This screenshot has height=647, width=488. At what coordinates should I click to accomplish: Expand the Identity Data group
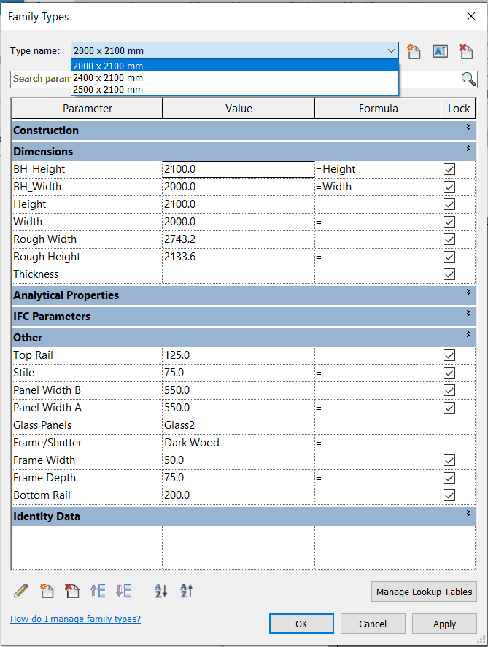tap(469, 514)
